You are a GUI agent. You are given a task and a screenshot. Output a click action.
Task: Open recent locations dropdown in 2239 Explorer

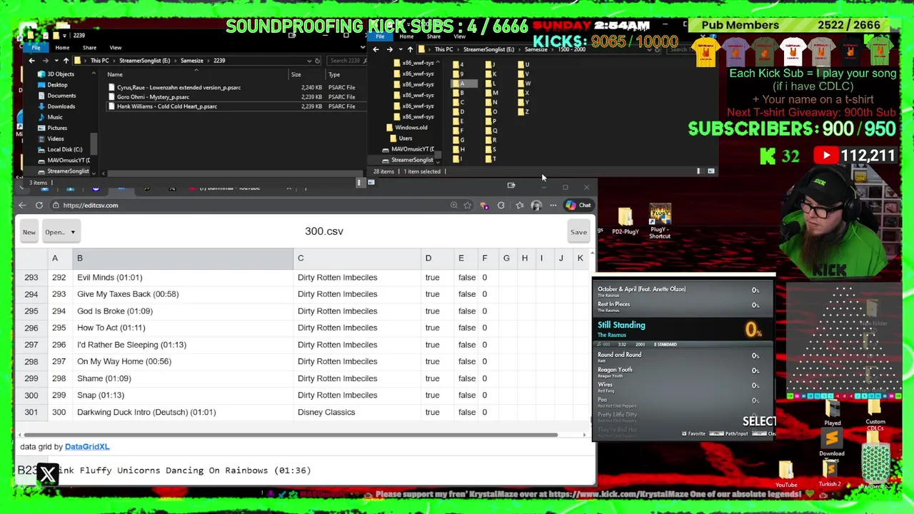pyautogui.click(x=56, y=61)
